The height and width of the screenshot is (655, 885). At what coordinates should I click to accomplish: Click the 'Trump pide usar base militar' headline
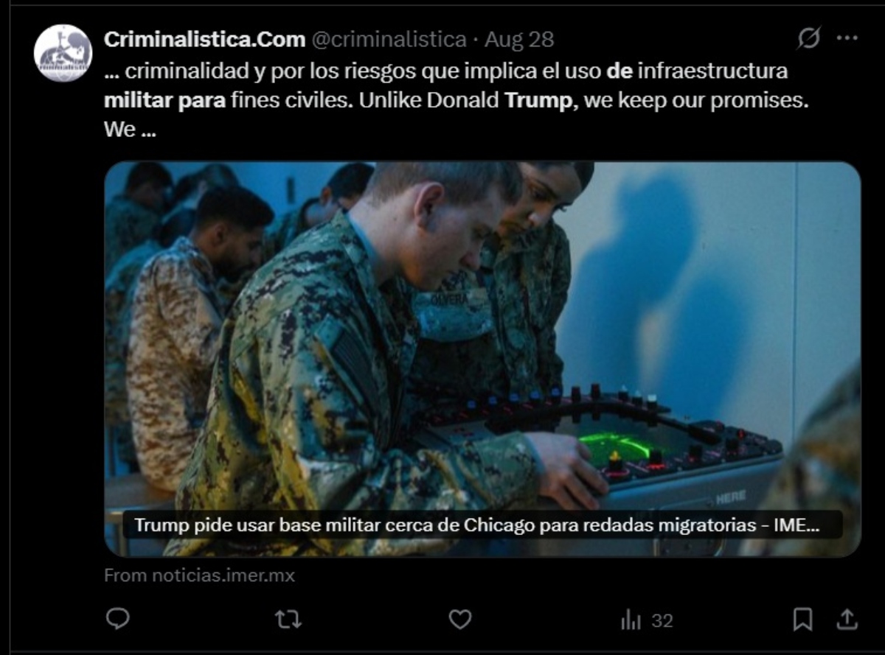[x=477, y=526]
